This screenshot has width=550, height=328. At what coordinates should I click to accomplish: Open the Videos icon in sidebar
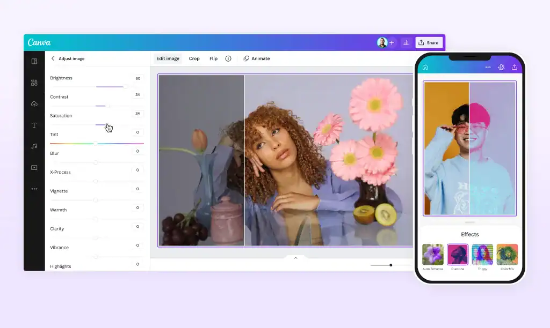(x=34, y=168)
